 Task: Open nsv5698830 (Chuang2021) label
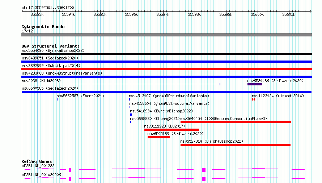(x=155, y=119)
